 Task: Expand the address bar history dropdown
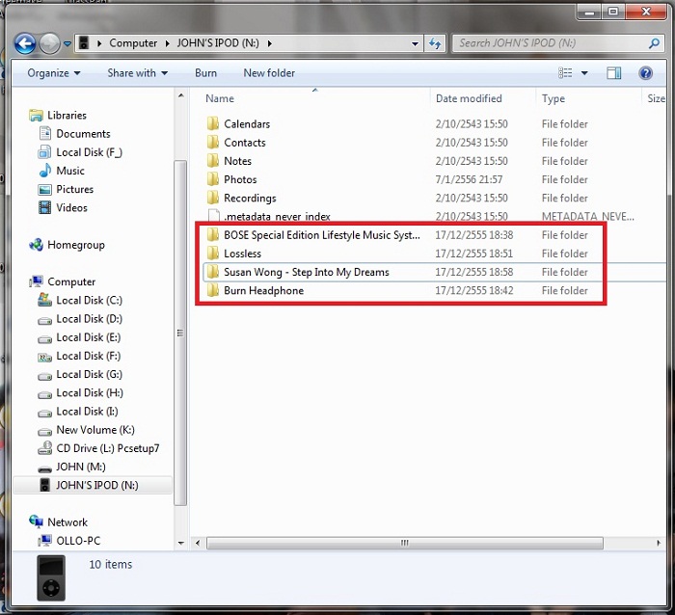point(414,43)
